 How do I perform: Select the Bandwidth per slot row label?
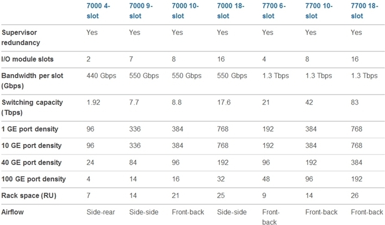32,81
